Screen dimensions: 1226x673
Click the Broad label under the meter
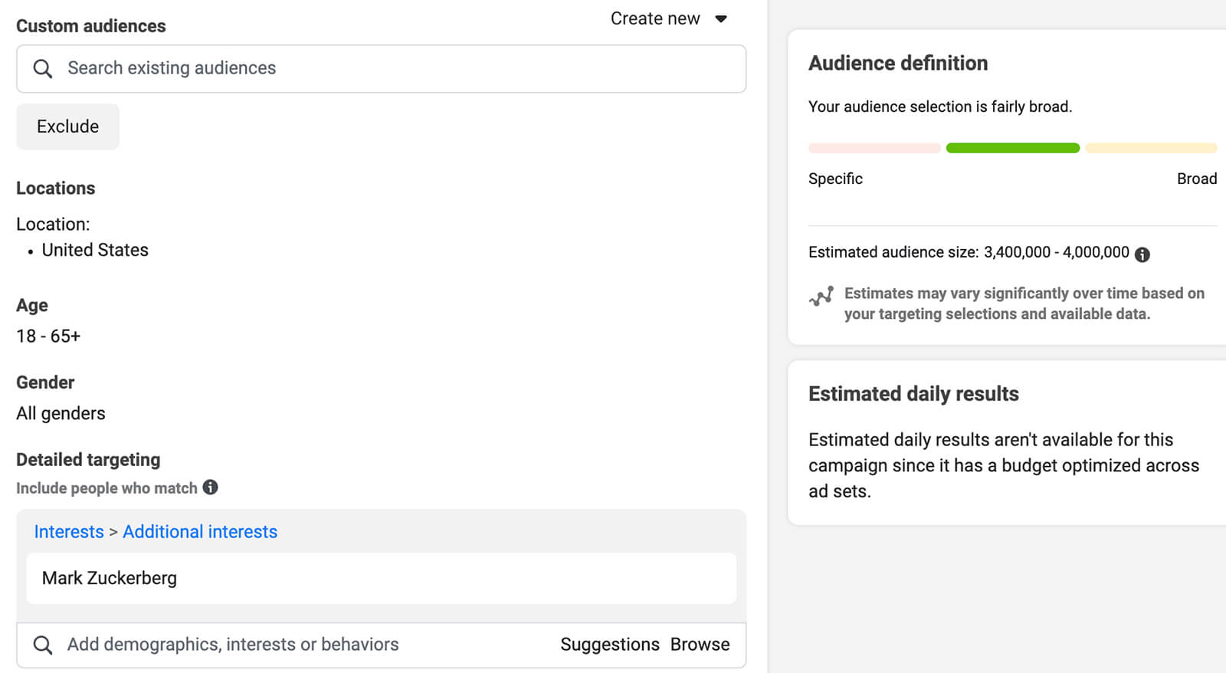tap(1197, 179)
